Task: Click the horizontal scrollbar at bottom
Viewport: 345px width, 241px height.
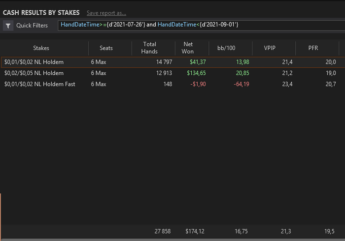Action: tap(172, 240)
